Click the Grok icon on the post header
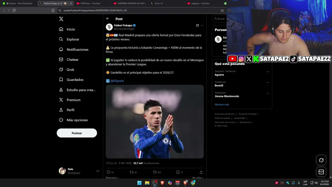This screenshot has width=332, height=187. pos(197,25)
